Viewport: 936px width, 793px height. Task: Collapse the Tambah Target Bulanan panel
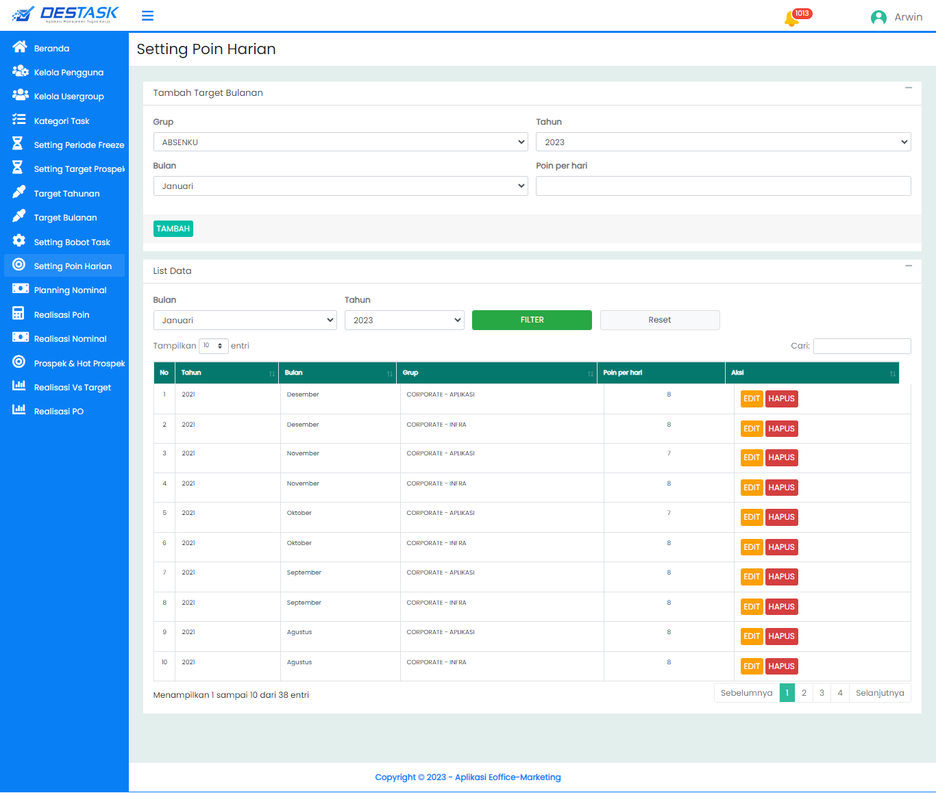click(x=908, y=88)
